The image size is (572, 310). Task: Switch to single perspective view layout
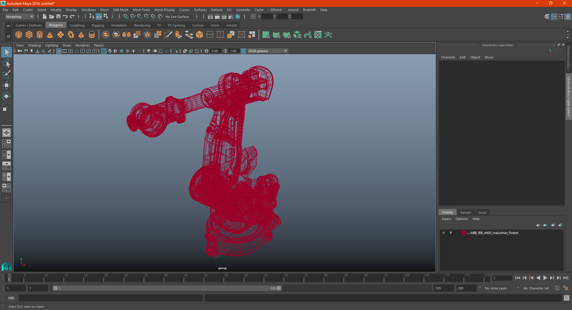[x=7, y=133]
